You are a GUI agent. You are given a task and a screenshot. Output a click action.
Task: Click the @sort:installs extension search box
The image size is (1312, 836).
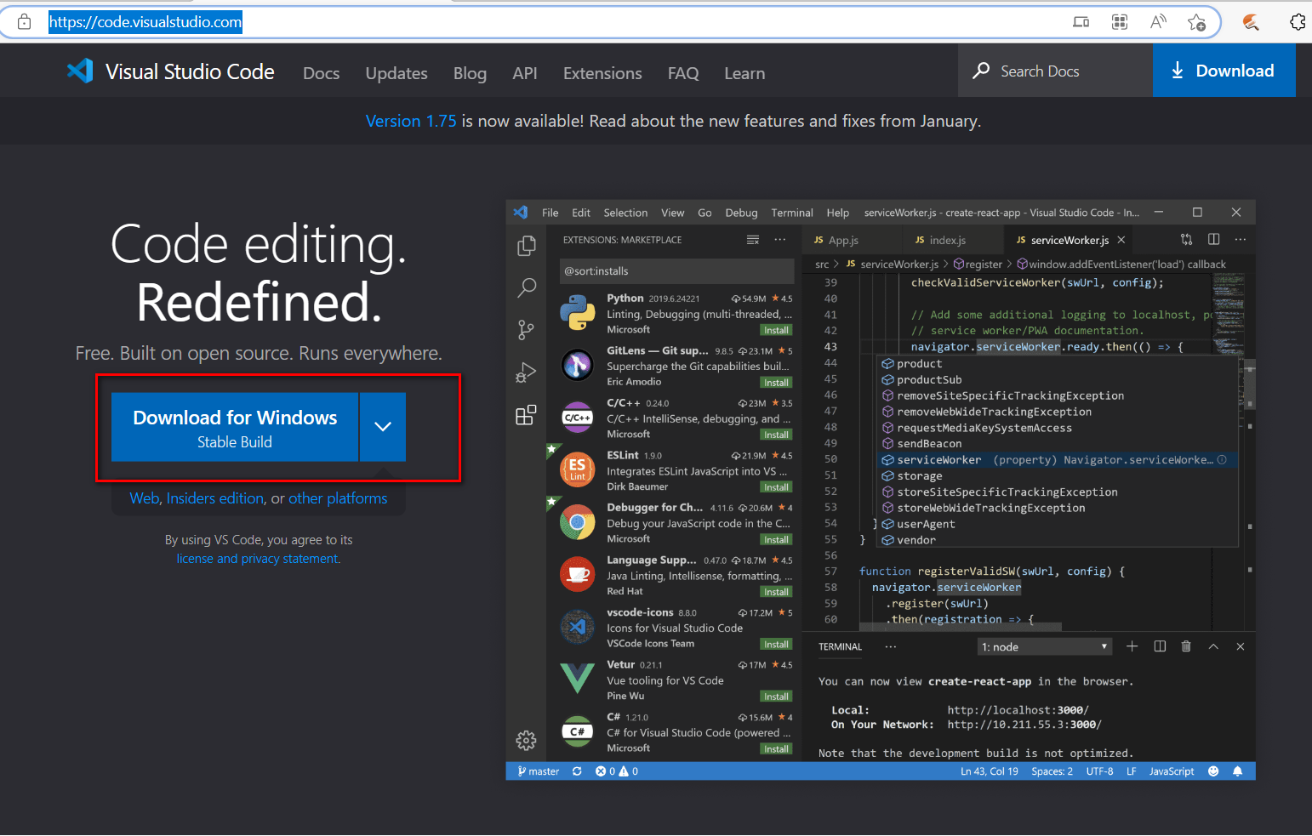pos(676,271)
